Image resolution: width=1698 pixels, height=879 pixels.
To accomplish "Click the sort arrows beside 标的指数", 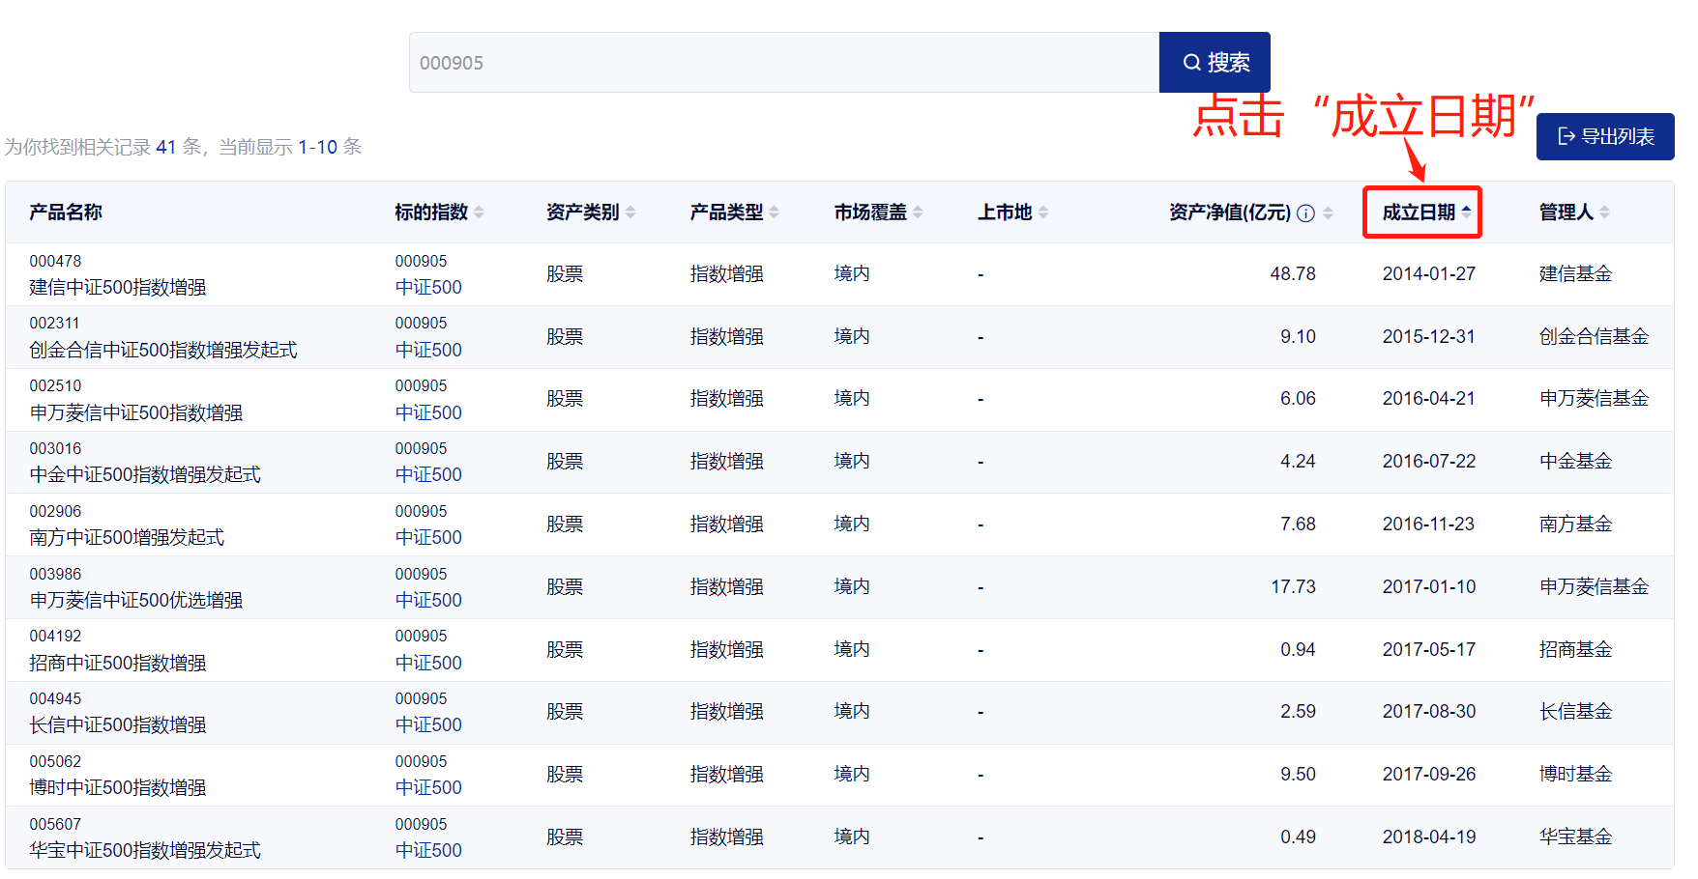I will (479, 213).
